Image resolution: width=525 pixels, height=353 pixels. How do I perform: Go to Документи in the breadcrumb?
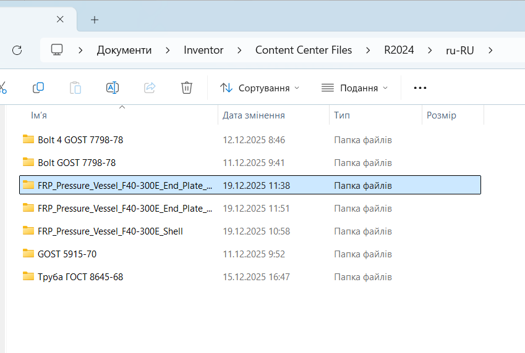124,50
